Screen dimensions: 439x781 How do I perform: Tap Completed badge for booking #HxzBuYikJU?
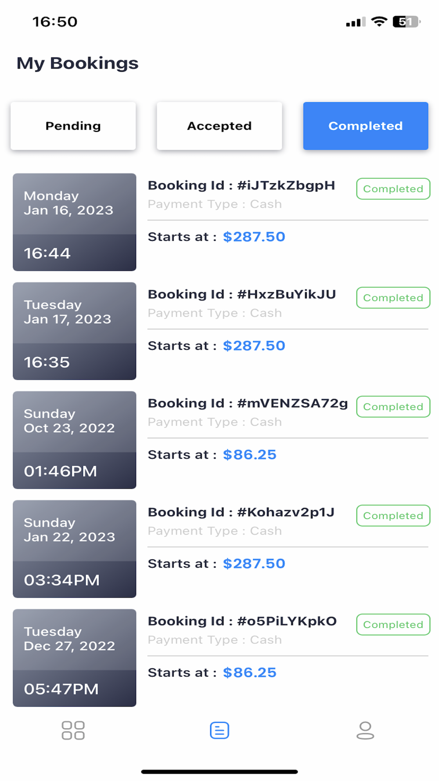(393, 298)
